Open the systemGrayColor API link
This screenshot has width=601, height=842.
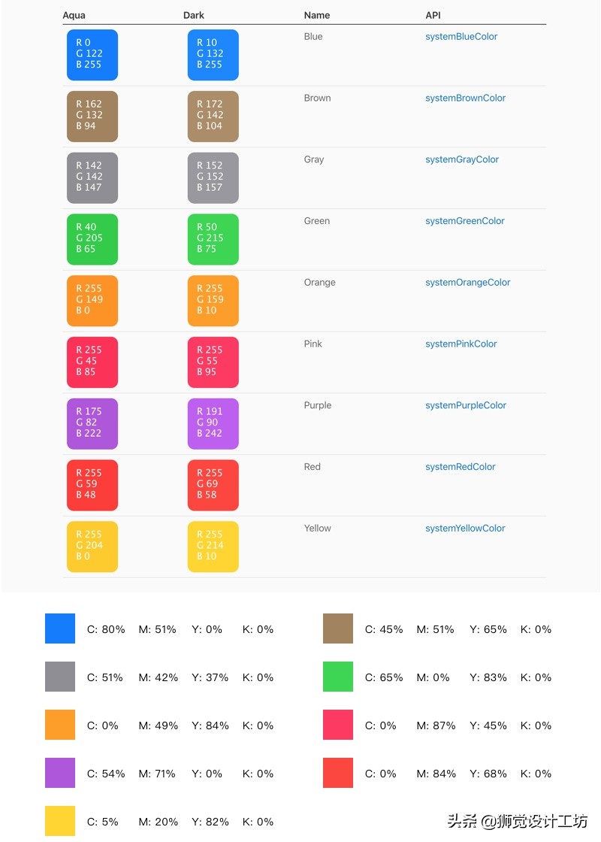click(461, 160)
